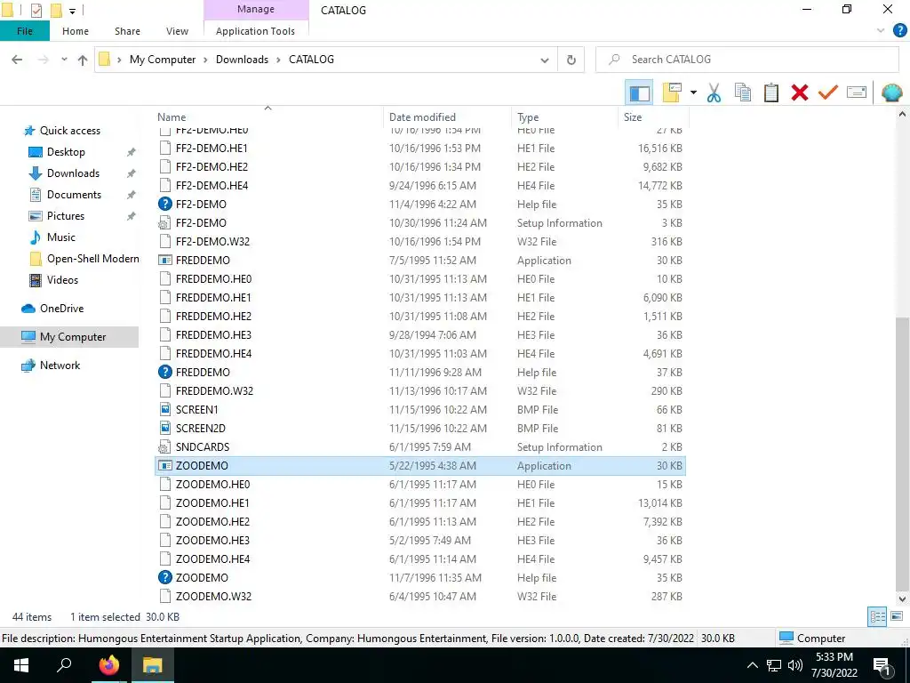Open the folder options dropdown arrow
This screenshot has width=910, height=683.
click(x=693, y=92)
